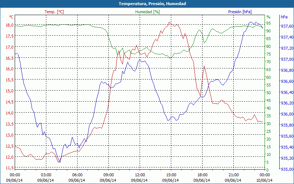Click the red '°C' axis unit label
294x184 pixels.
pyautogui.click(x=11, y=17)
